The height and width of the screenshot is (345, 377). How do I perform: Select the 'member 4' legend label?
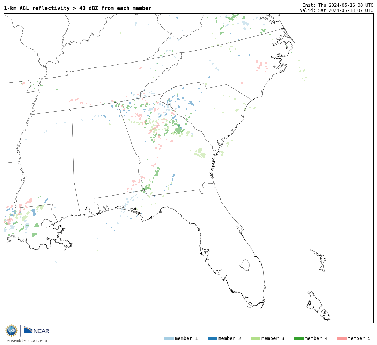click(316, 338)
